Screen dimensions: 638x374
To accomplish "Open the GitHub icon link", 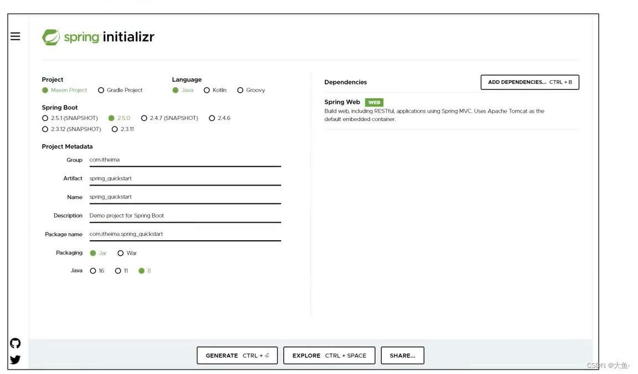I will 15,343.
